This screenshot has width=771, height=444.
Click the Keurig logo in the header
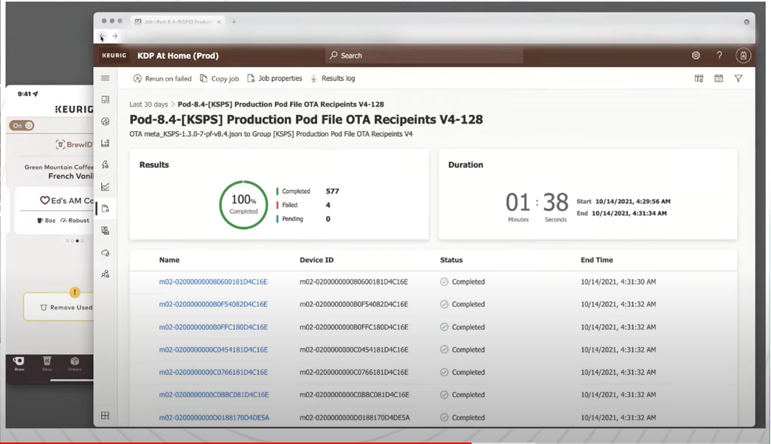[x=114, y=55]
